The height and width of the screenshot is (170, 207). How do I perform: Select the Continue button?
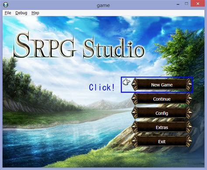[162, 99]
